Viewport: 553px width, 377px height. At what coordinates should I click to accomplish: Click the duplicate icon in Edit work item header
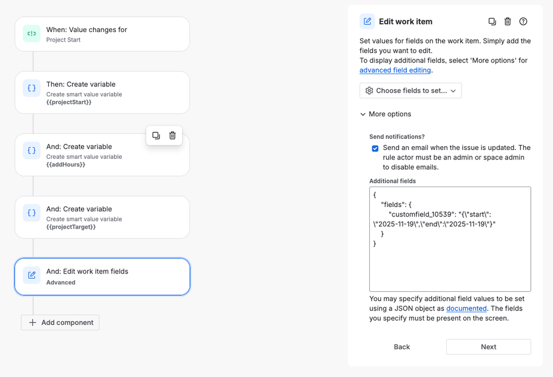pos(492,22)
